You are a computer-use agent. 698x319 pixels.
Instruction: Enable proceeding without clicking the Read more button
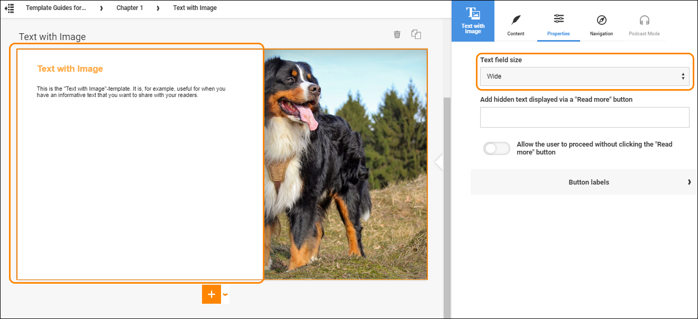click(x=496, y=148)
